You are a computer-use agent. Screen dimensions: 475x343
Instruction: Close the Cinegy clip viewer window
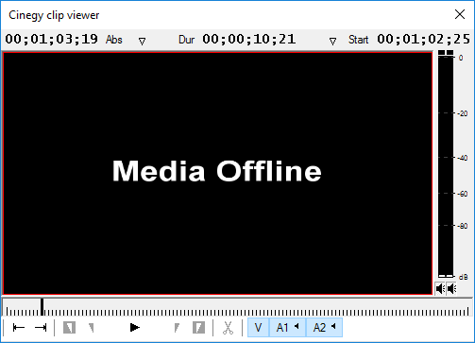460,14
